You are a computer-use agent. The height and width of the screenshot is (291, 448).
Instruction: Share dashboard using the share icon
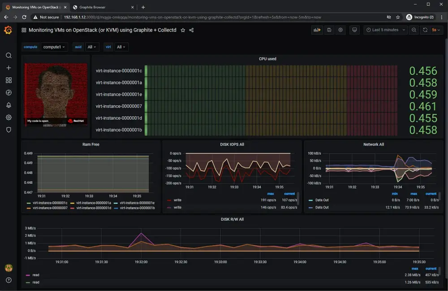click(x=191, y=30)
